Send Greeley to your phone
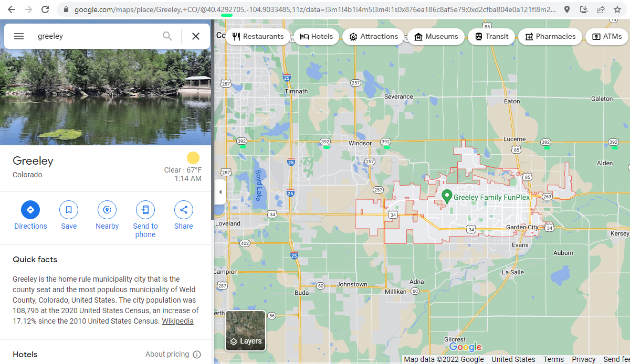This screenshot has height=364, width=630. coord(145,210)
